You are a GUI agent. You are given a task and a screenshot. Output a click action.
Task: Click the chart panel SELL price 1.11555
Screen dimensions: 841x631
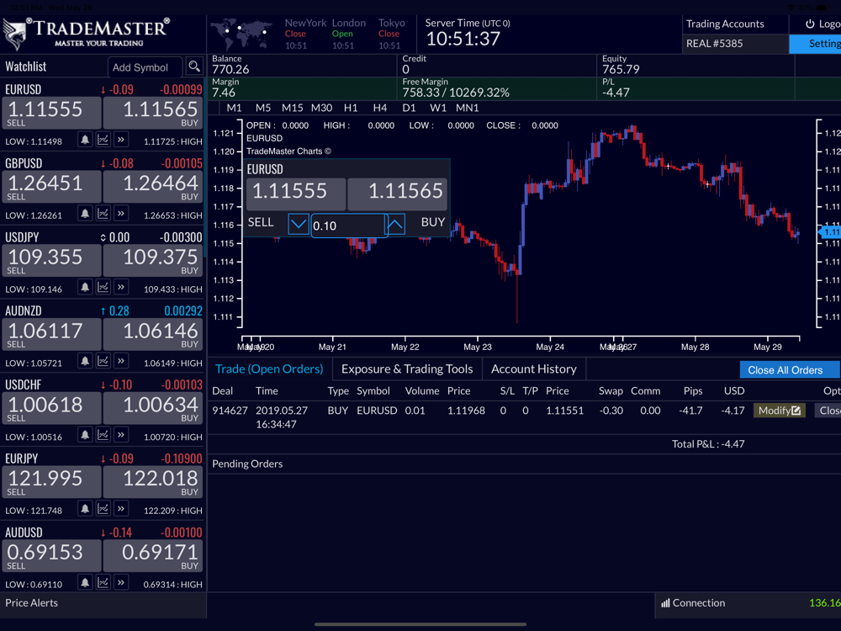(295, 194)
